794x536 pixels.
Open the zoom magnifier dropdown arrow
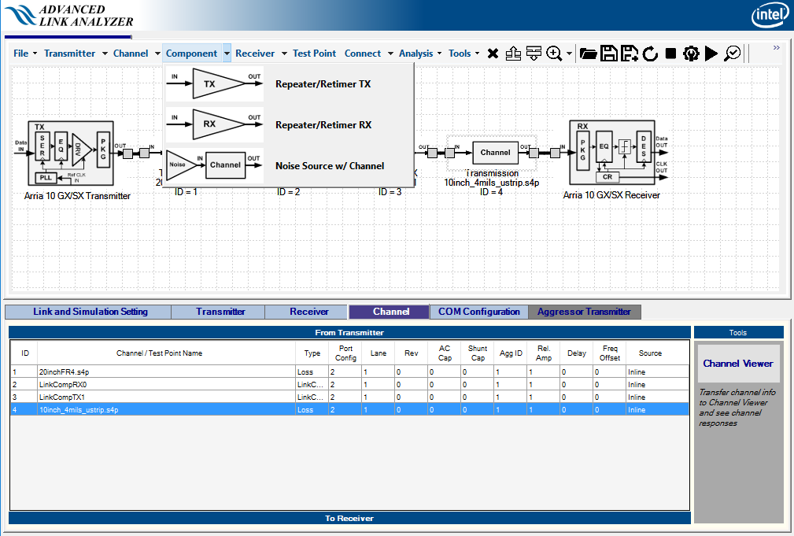pos(568,54)
